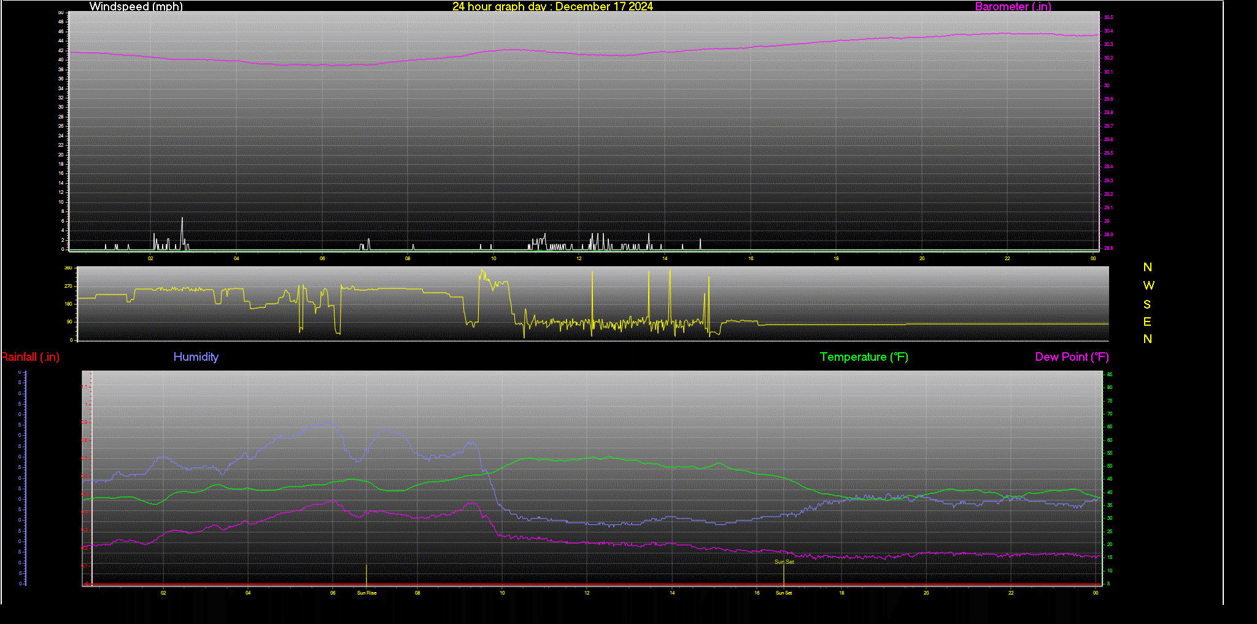Click '15' on the temperature axis
This screenshot has height=624, width=1257.
(x=1109, y=558)
